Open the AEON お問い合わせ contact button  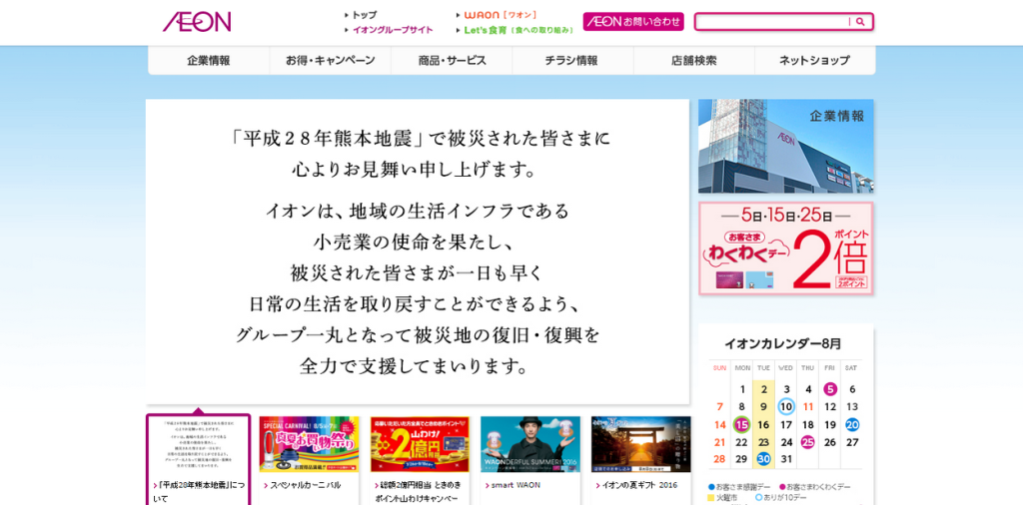point(633,22)
